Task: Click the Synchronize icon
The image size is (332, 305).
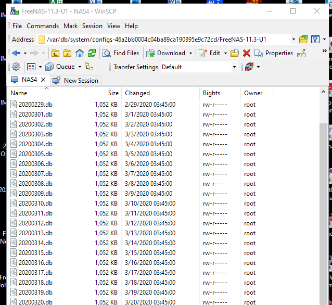Action: (x=249, y=67)
